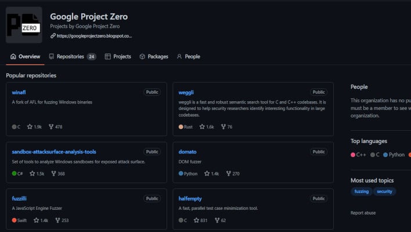The width and height of the screenshot is (411, 232).
Task: Filter by C++ in Top languages
Action: (x=358, y=155)
